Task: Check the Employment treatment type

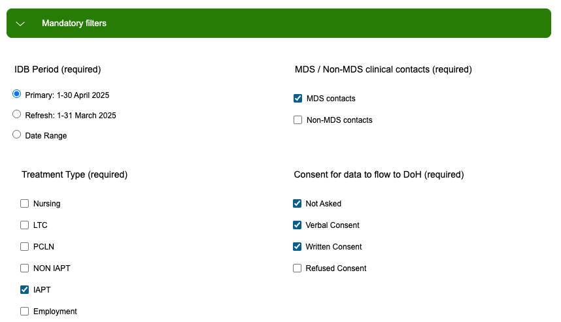Action: coord(25,312)
